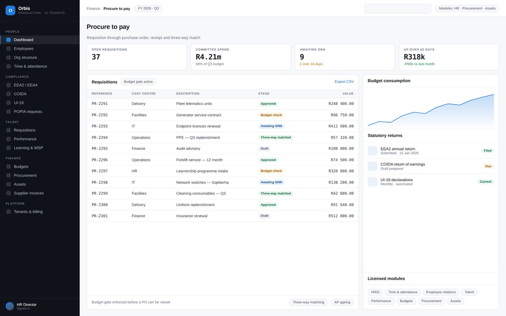The width and height of the screenshot is (506, 316).
Task: Click the Talent module chip
Action: [469, 292]
